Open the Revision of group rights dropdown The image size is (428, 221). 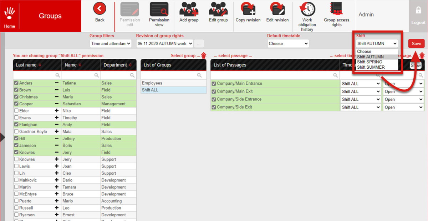(x=165, y=43)
